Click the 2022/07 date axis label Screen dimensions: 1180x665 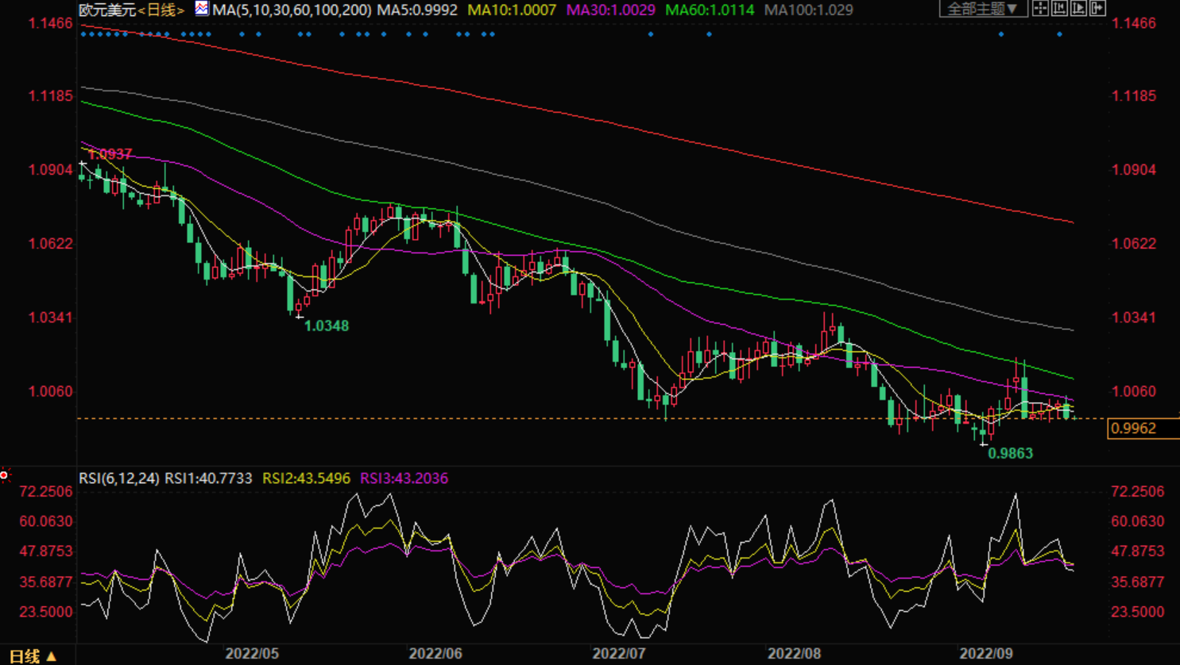[x=619, y=653]
